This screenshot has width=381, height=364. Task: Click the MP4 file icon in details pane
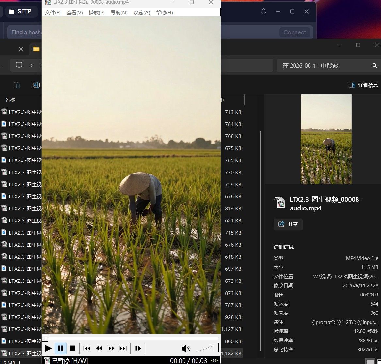coord(280,203)
